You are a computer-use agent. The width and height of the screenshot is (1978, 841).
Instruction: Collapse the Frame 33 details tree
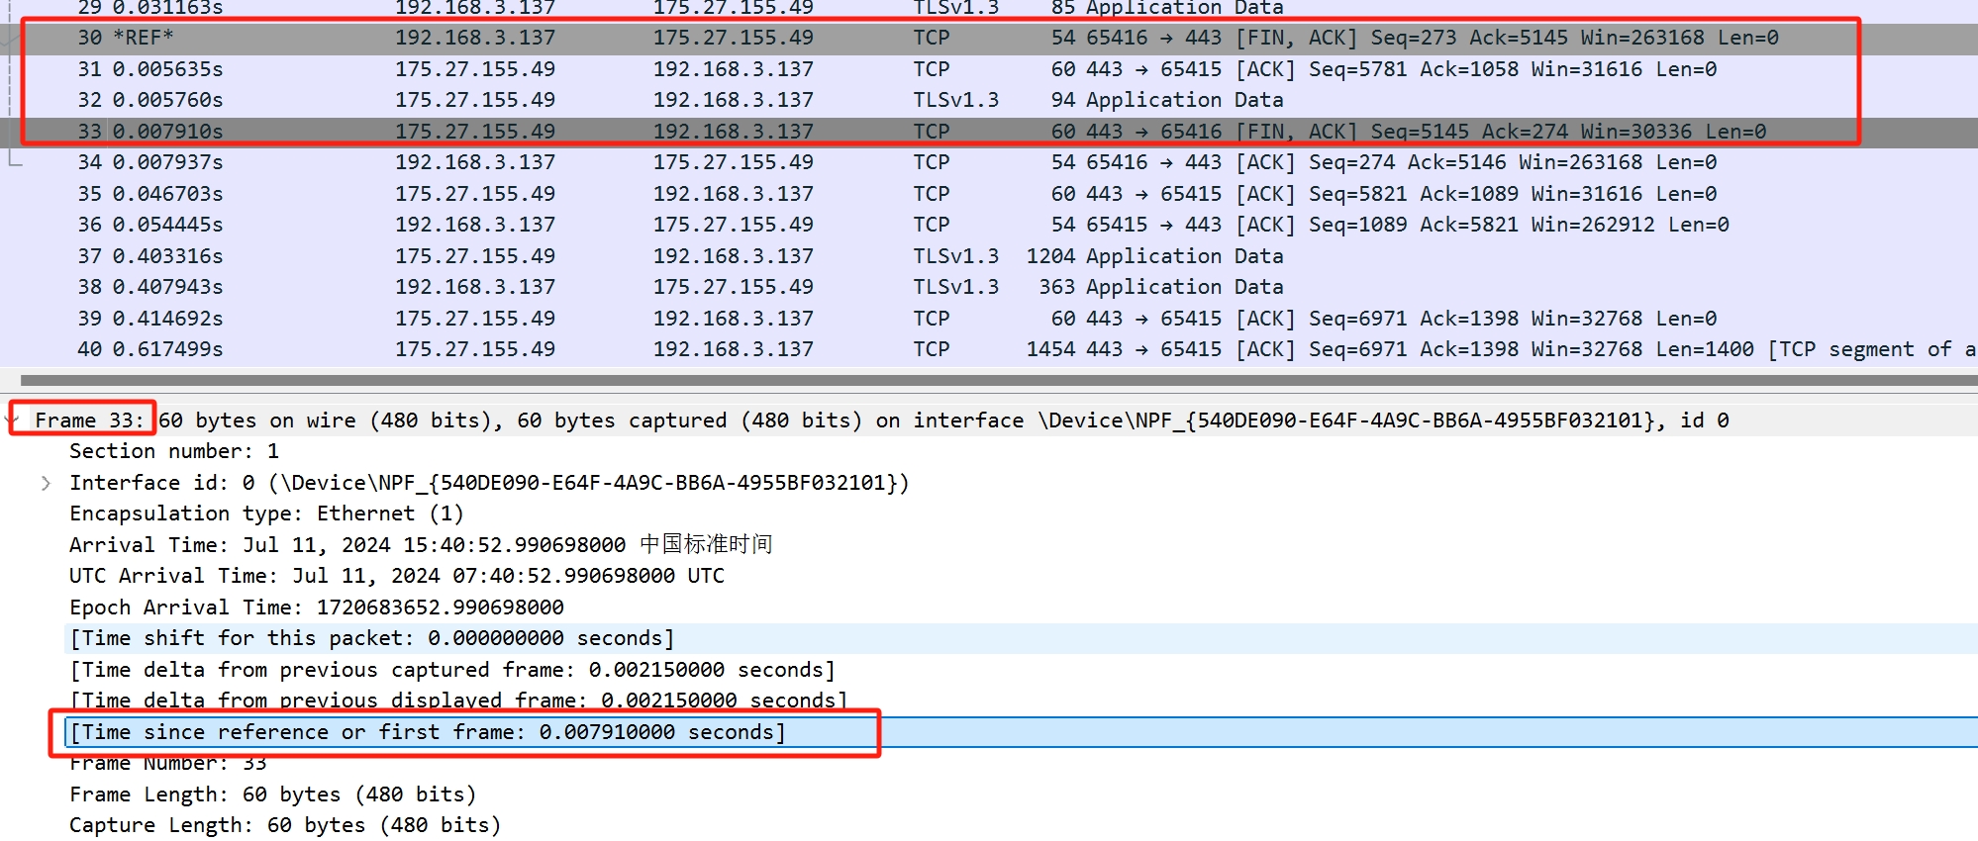(x=14, y=420)
